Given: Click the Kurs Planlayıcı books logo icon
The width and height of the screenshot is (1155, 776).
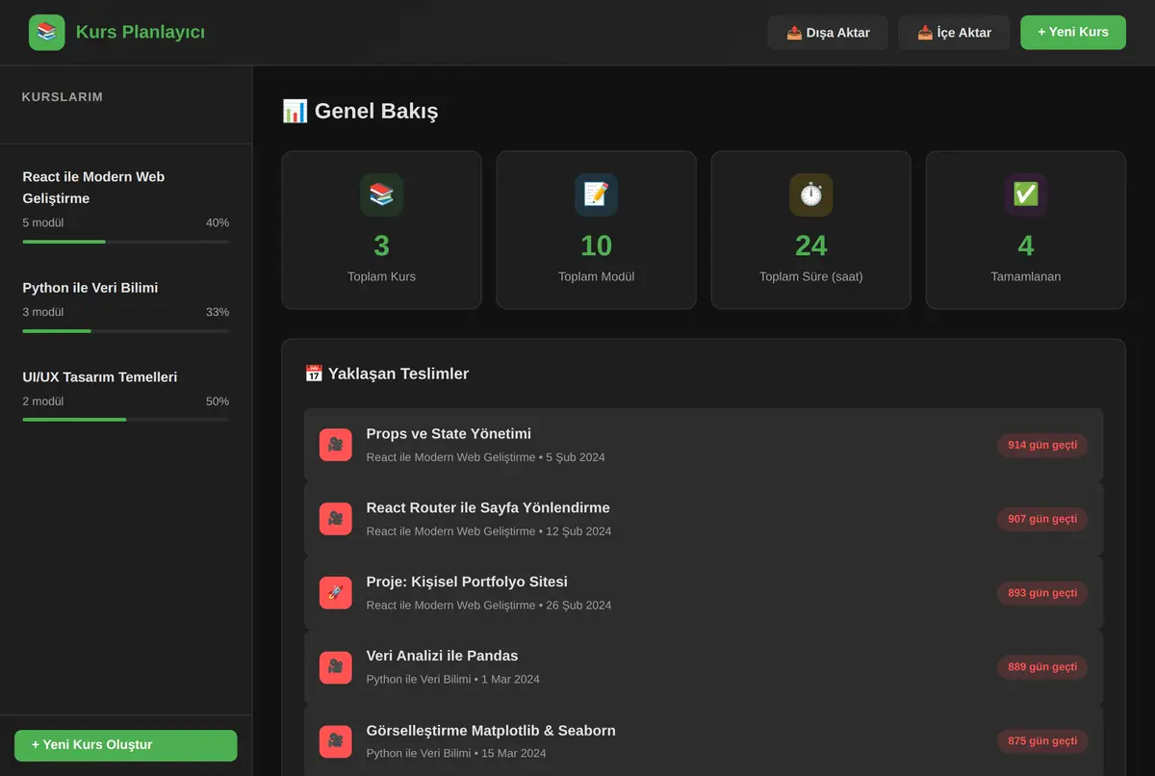Looking at the screenshot, I should 47,33.
